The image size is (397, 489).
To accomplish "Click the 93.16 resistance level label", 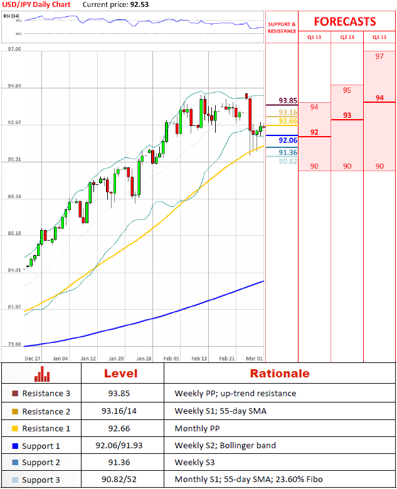I will [288, 112].
